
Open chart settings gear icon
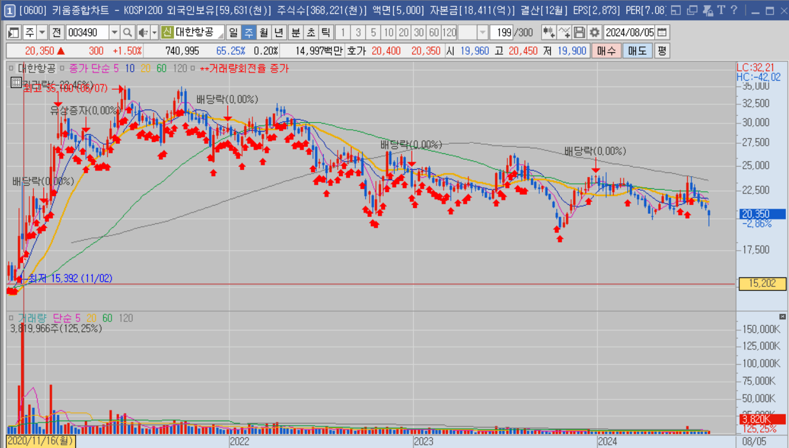(x=595, y=33)
